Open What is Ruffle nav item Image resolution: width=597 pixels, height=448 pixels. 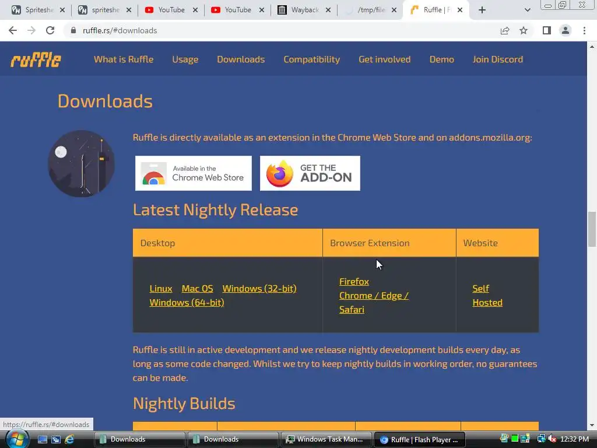click(x=124, y=60)
